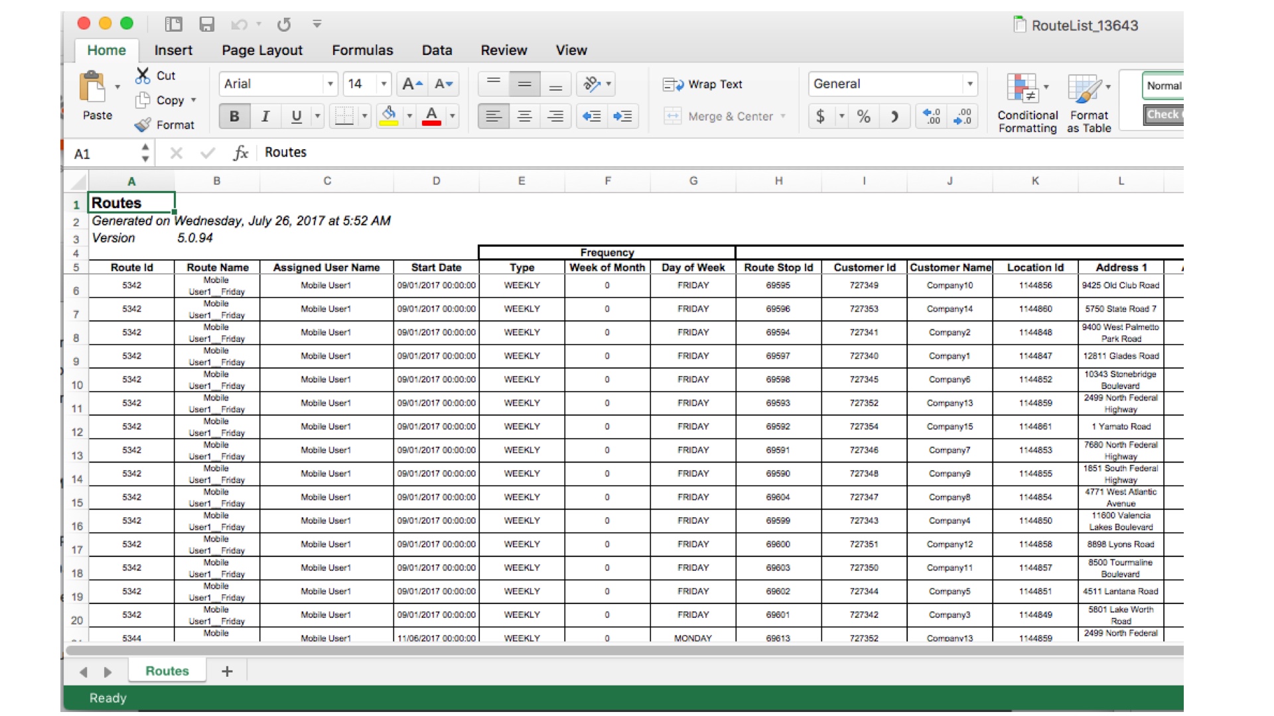Click the Save icon in title bar

(207, 25)
